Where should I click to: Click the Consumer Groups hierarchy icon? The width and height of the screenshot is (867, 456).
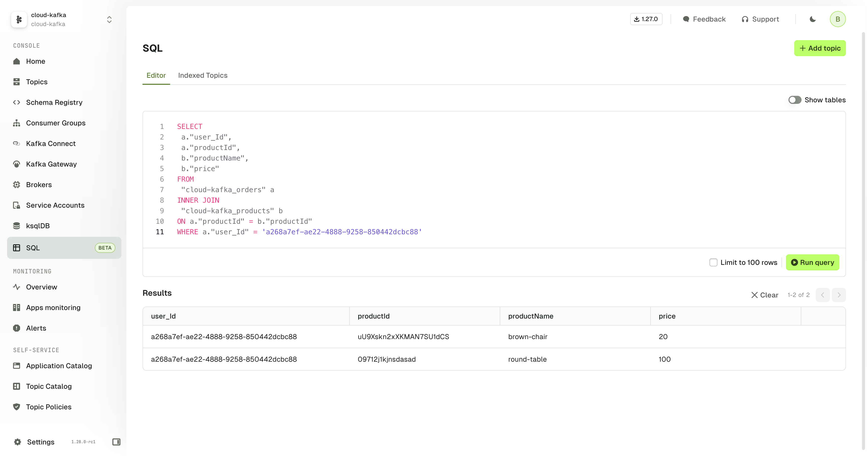point(17,123)
